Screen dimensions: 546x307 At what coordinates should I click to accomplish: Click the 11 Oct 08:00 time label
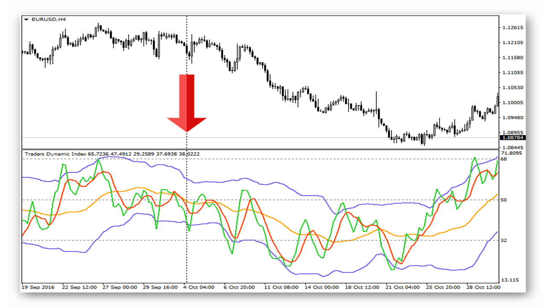[x=282, y=287]
